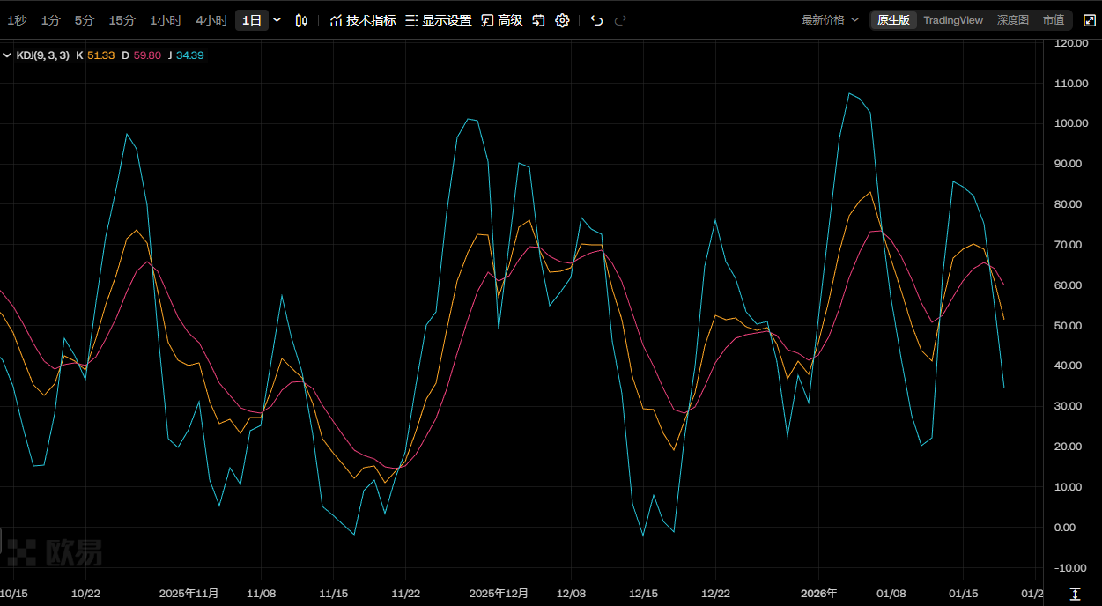The image size is (1102, 606).
Task: Select the 1分 interval
Action: tap(51, 20)
